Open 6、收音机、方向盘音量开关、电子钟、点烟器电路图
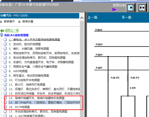149x117 pixels. click(41, 62)
